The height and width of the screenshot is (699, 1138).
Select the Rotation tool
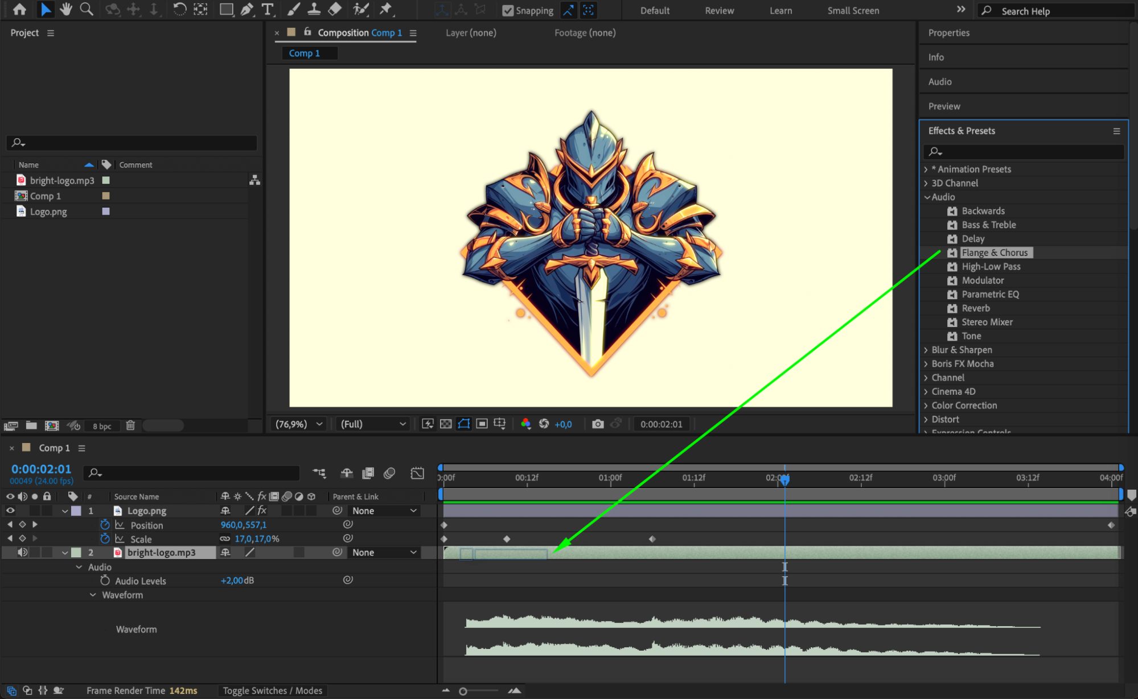(x=179, y=9)
